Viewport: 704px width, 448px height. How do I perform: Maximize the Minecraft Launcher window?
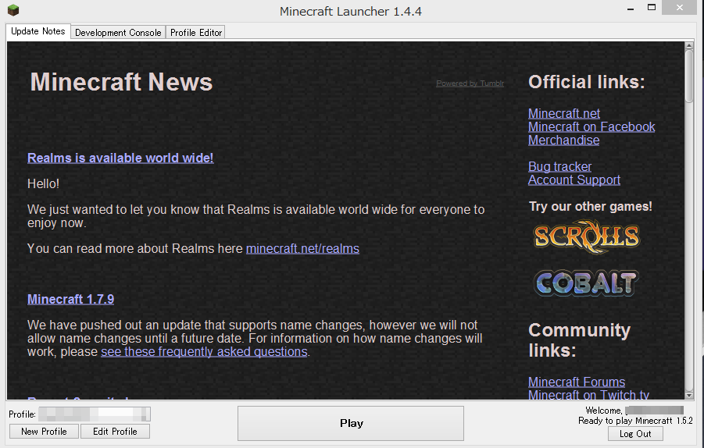click(652, 7)
